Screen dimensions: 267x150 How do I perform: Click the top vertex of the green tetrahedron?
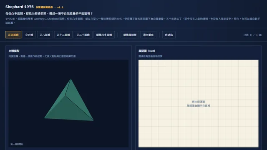(x=71, y=79)
